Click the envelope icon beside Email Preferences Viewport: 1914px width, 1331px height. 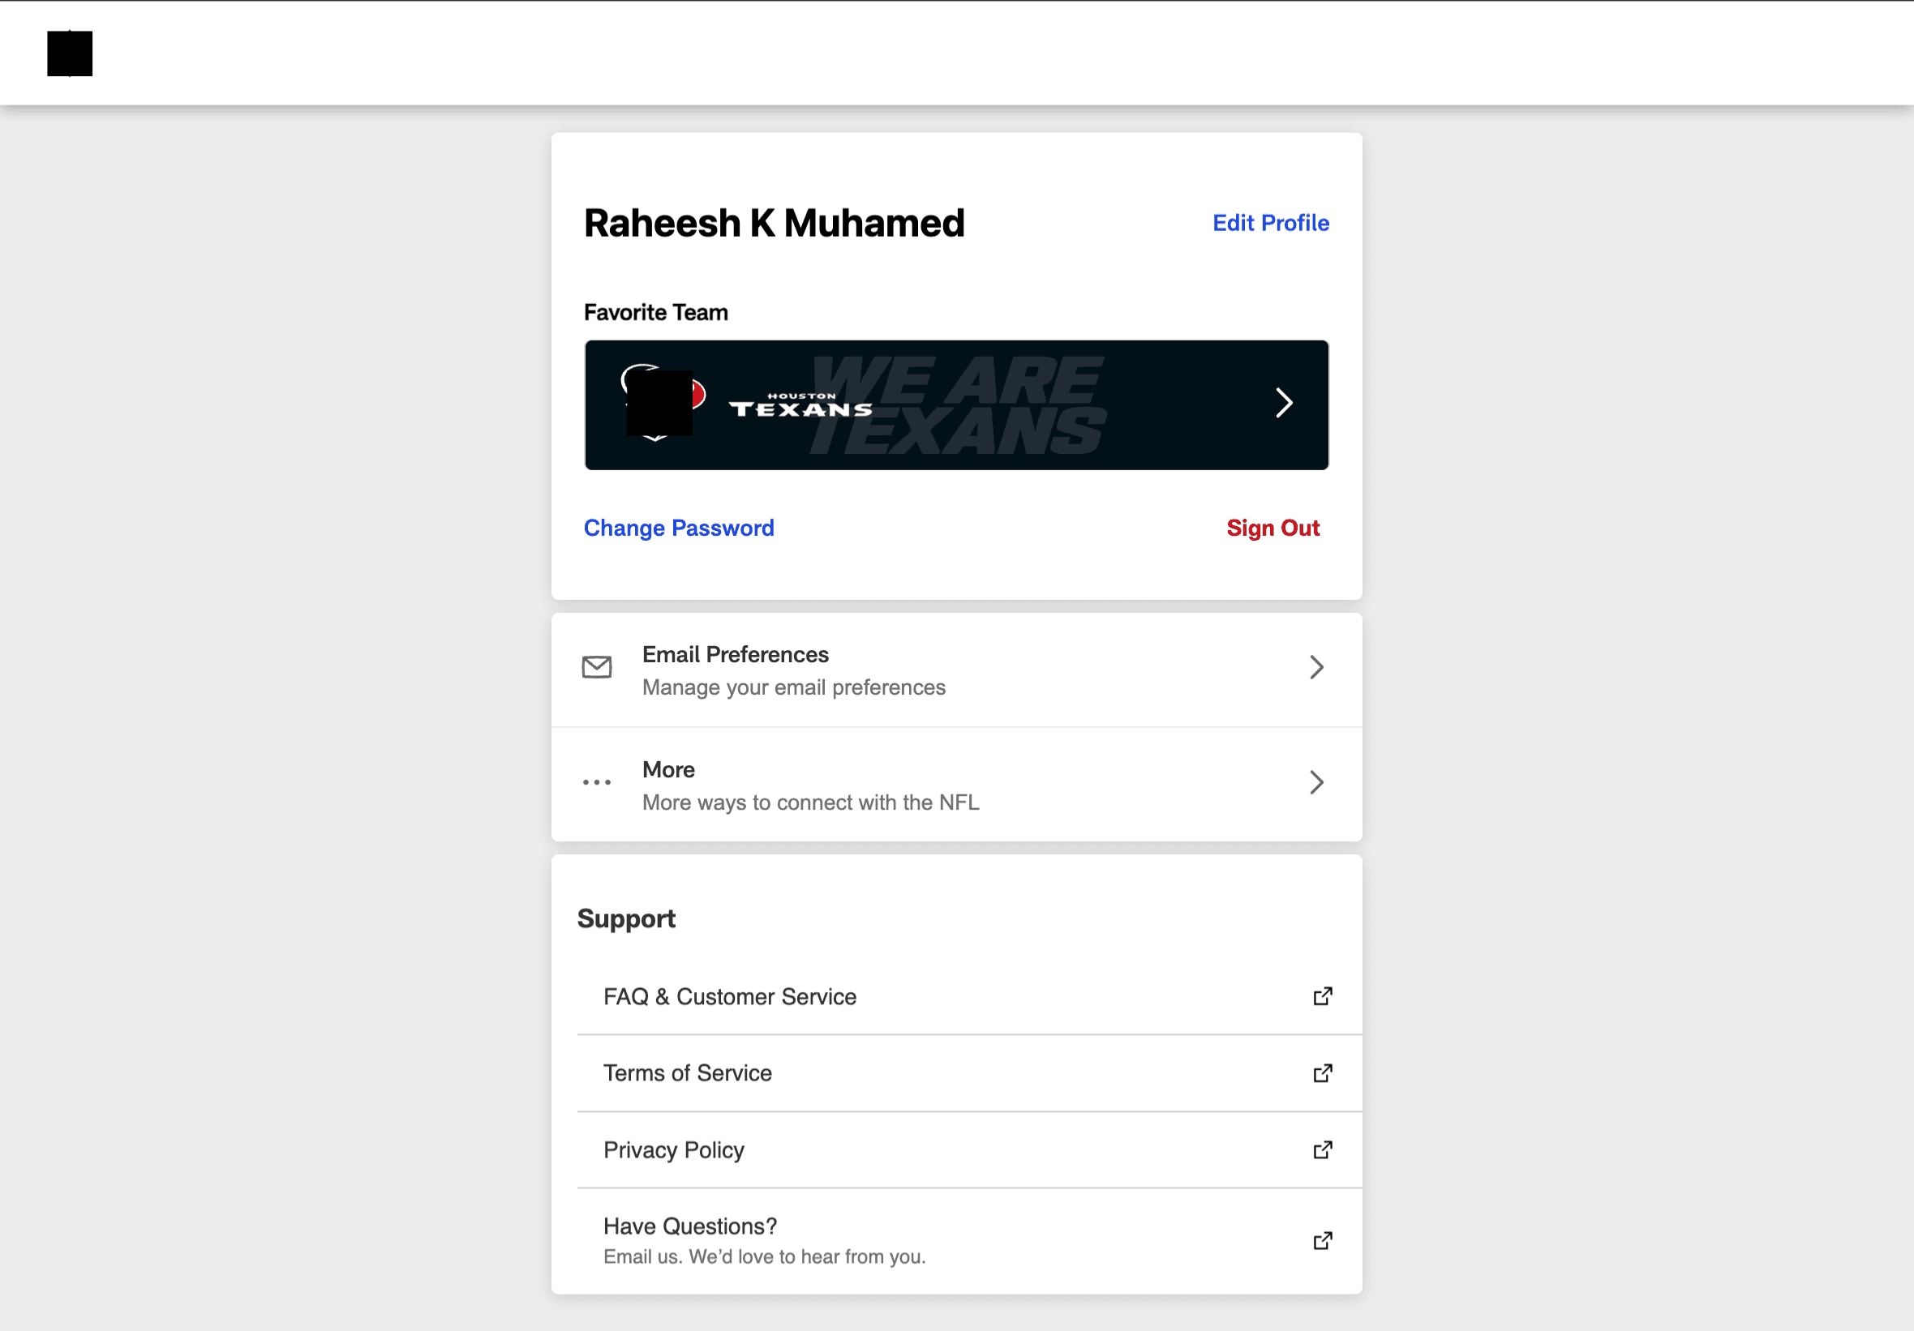click(596, 667)
